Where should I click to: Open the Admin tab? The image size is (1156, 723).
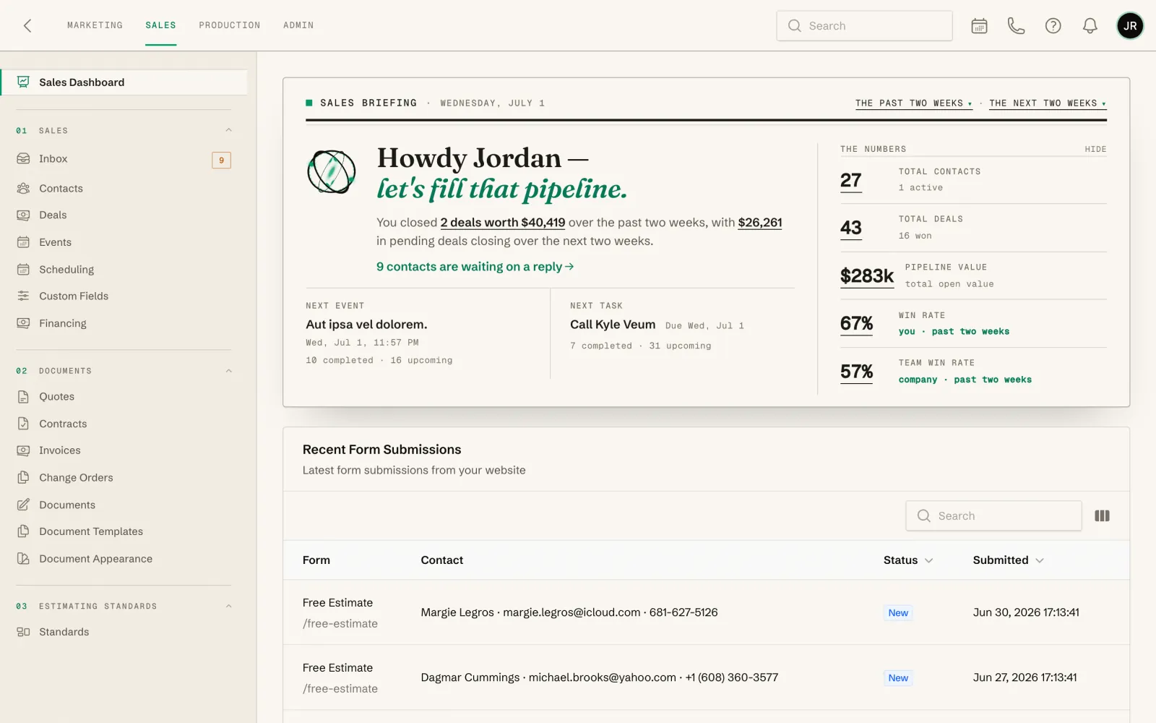pos(298,25)
